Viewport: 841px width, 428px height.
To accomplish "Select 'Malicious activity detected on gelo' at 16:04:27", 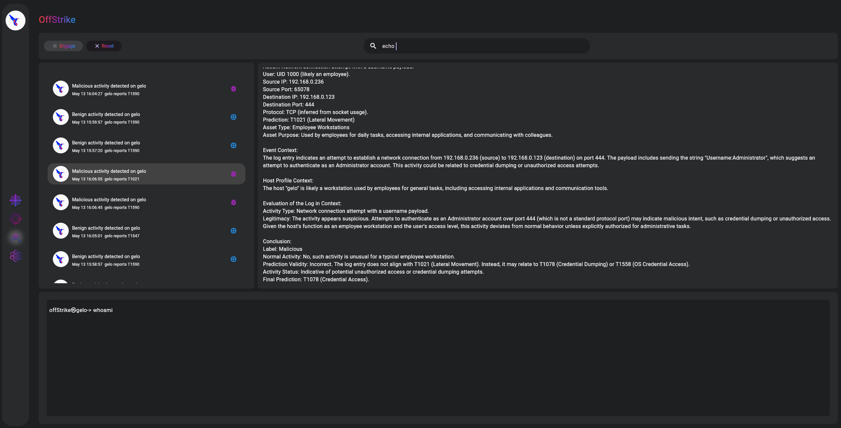I will pos(109,86).
